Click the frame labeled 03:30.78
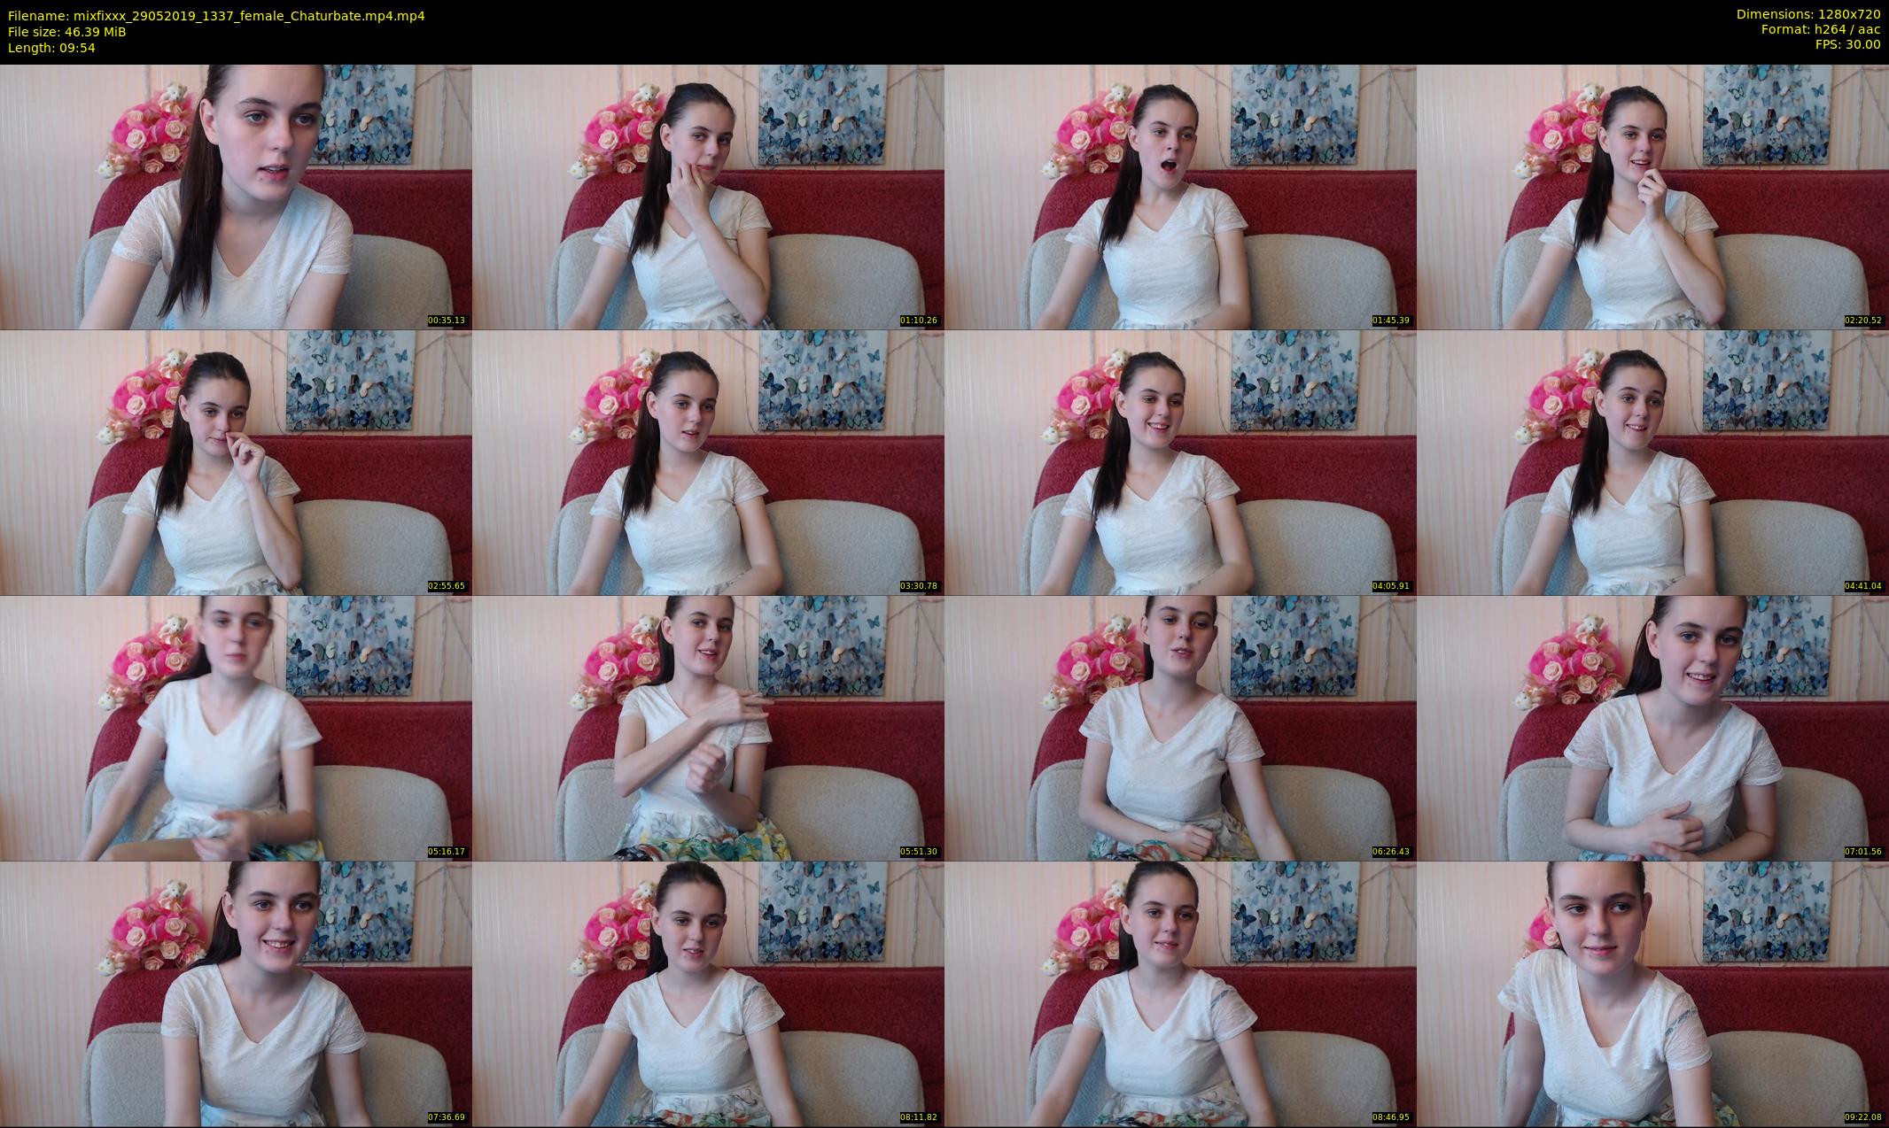 tap(708, 462)
